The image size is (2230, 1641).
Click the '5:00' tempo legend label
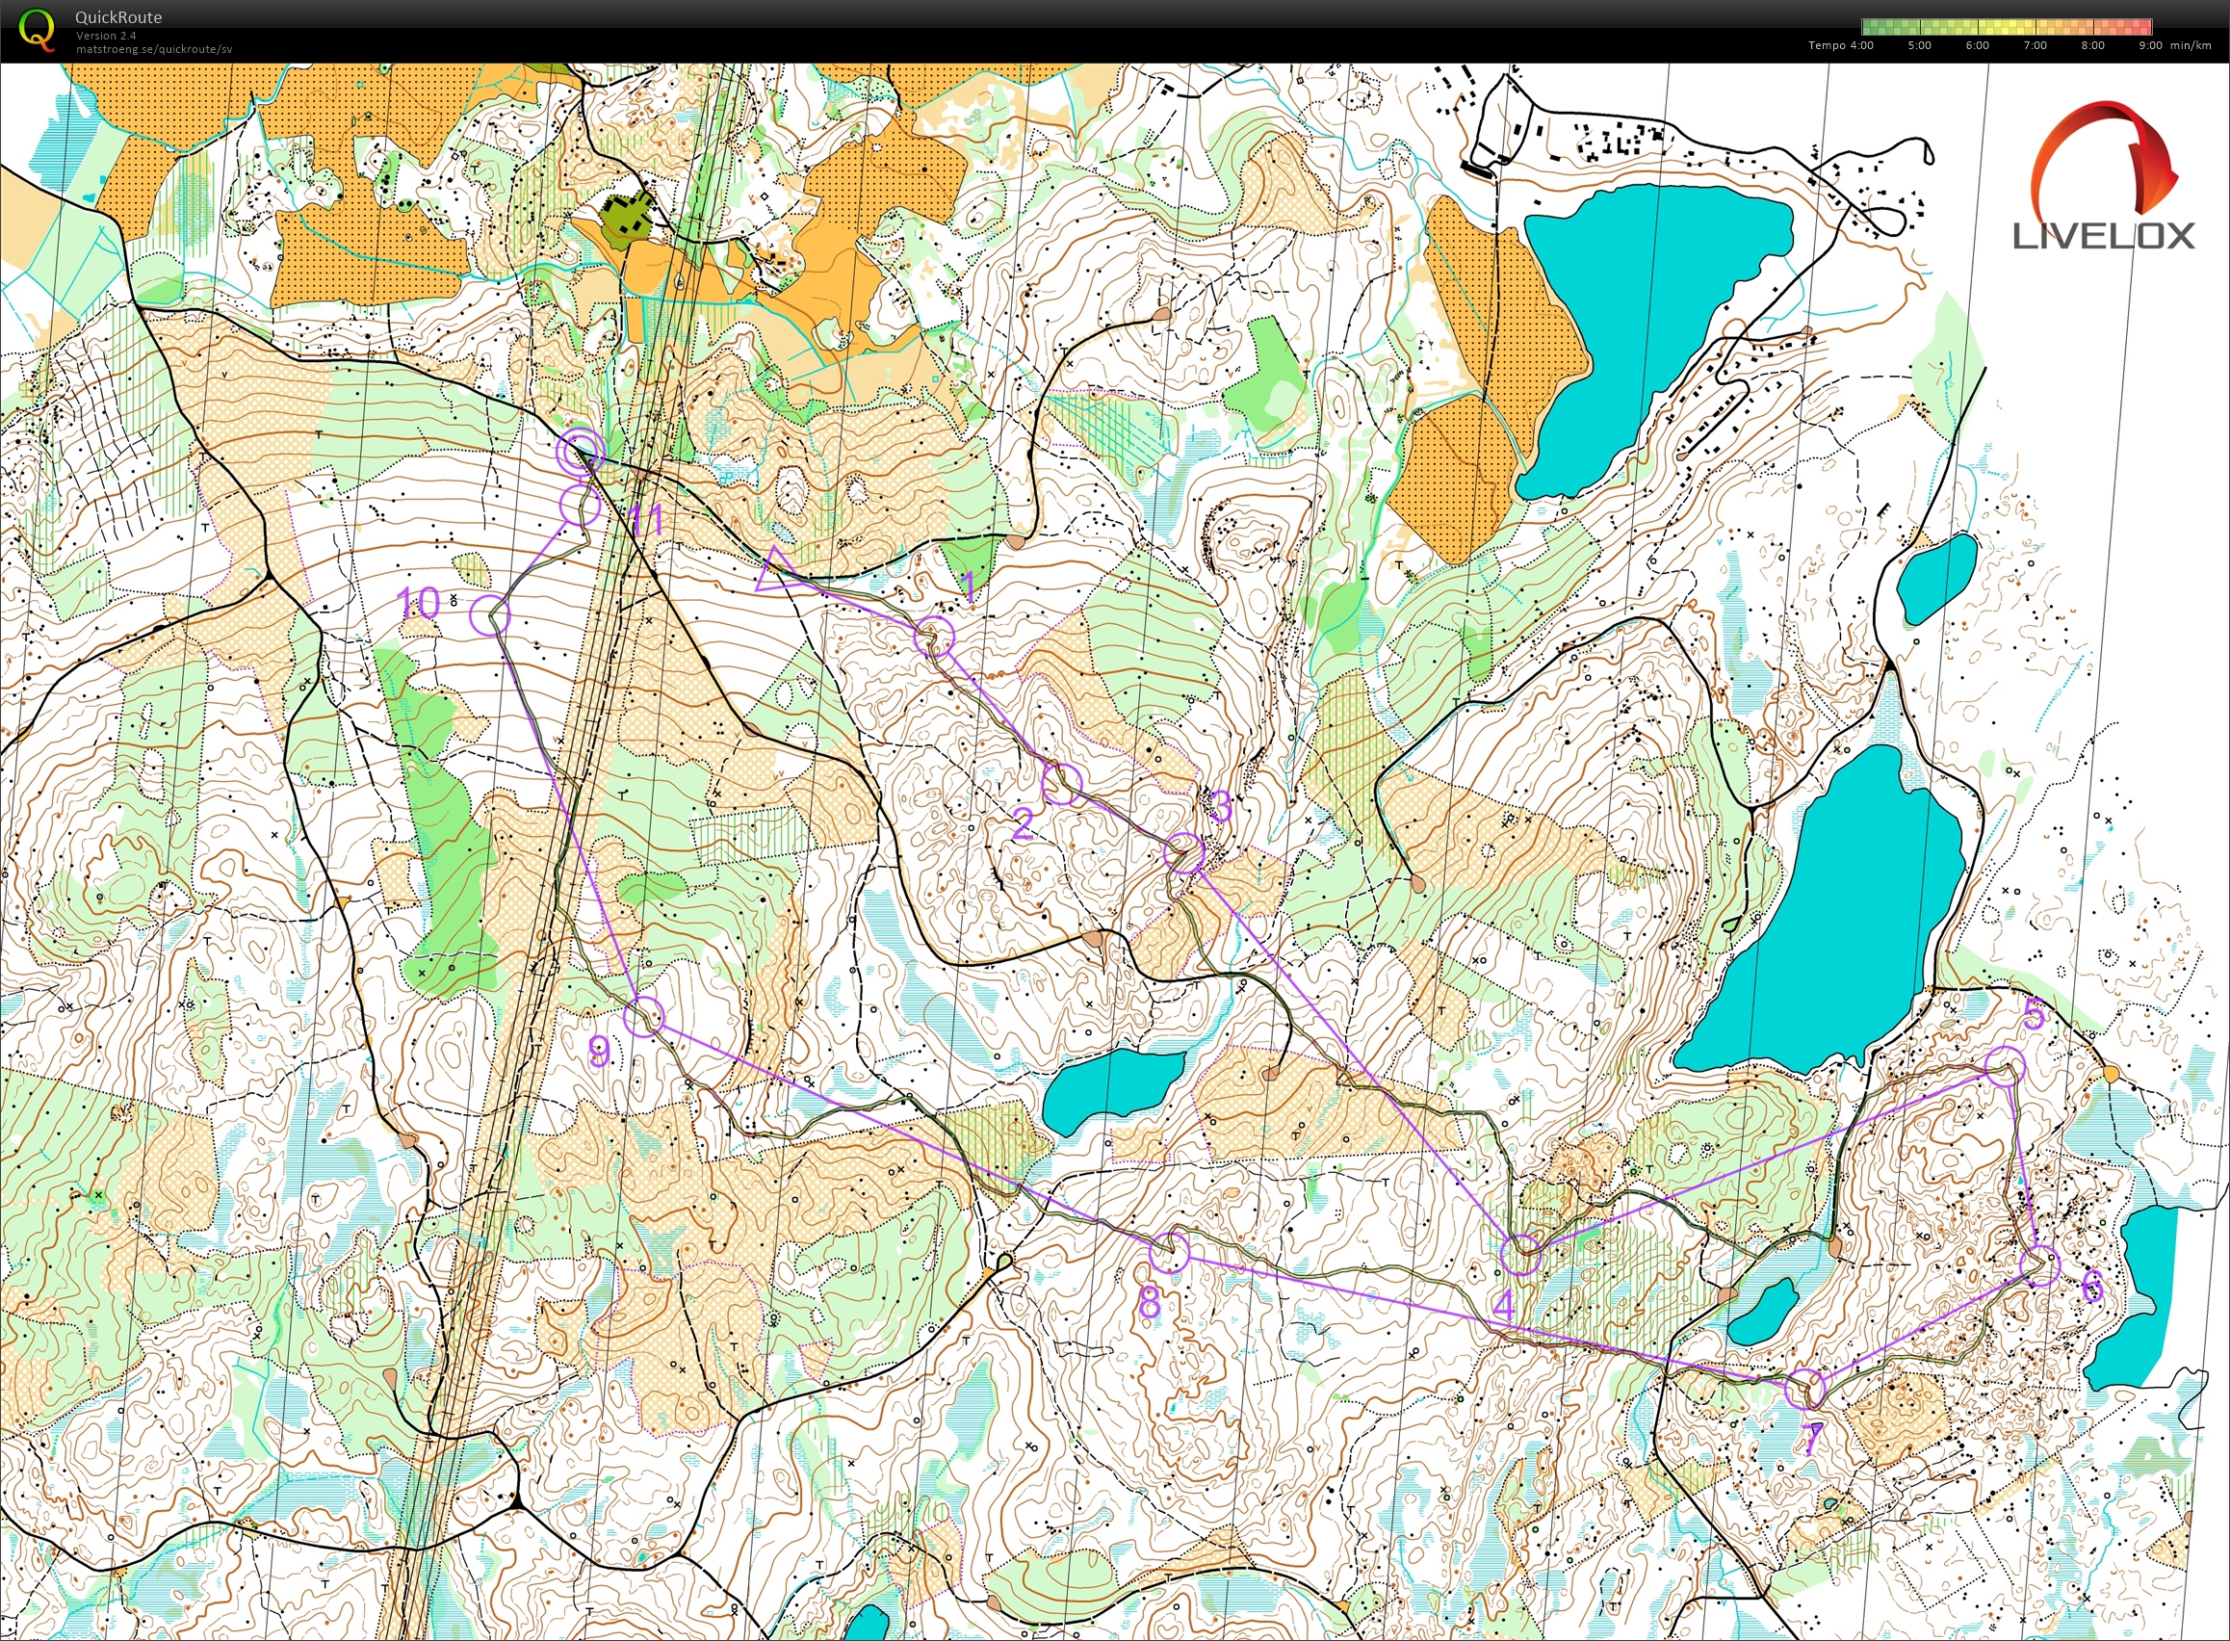tap(1919, 45)
